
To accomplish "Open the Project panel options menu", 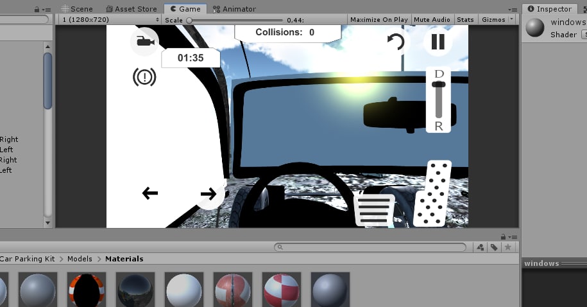I will [x=513, y=237].
